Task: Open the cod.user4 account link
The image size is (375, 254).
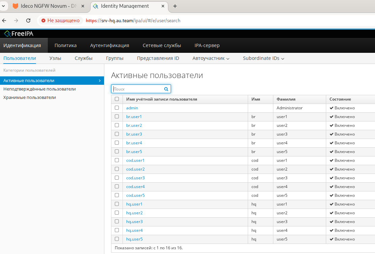Action: (x=135, y=187)
